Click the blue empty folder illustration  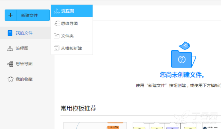183,55
